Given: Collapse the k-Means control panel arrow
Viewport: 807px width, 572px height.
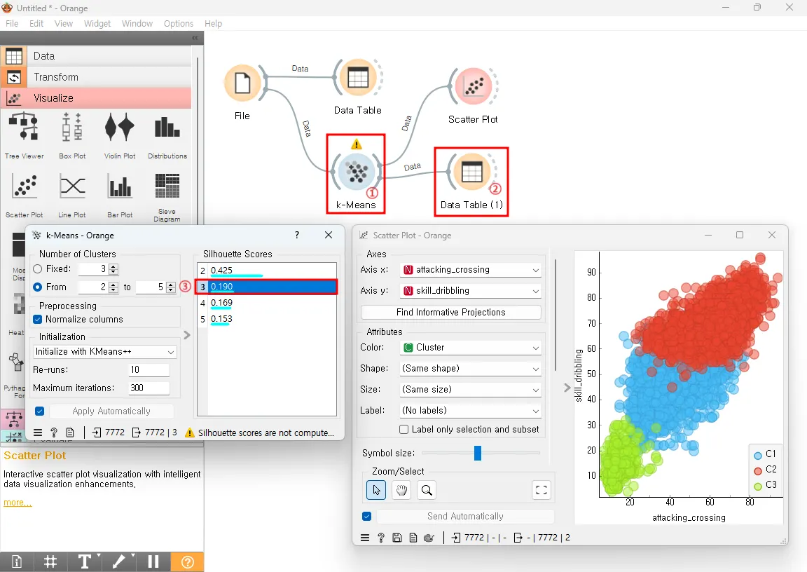Looking at the screenshot, I should pyautogui.click(x=187, y=335).
